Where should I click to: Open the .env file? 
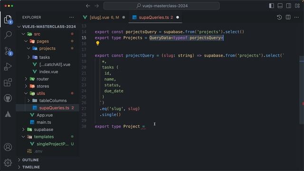(x=38, y=151)
